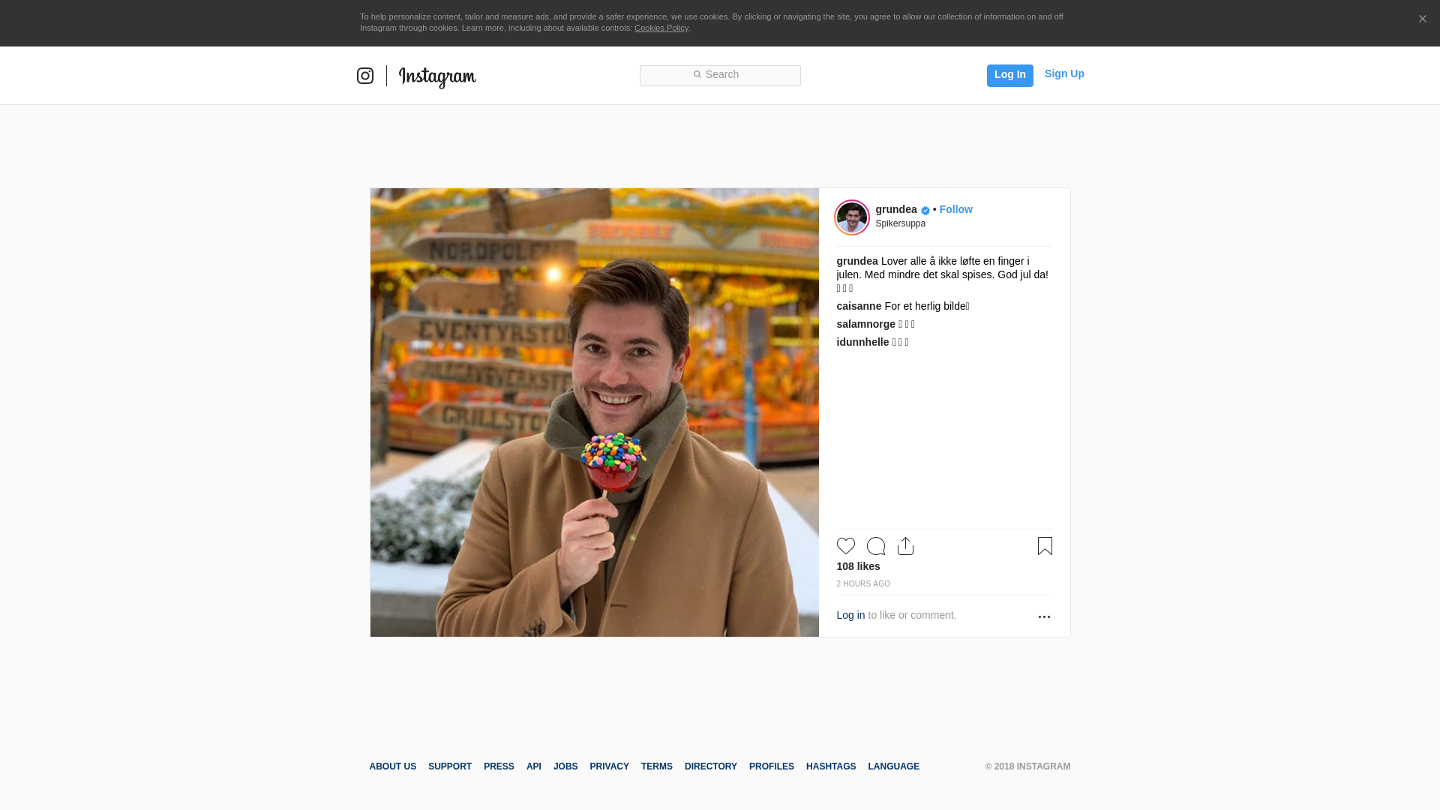The width and height of the screenshot is (1440, 810).
Task: Open grundea's profile avatar picture
Action: click(x=852, y=217)
